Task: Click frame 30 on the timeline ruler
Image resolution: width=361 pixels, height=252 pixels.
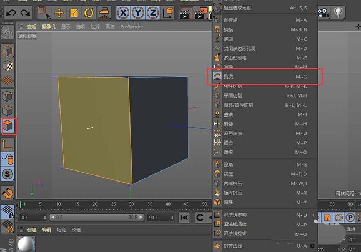Action: [x=131, y=204]
